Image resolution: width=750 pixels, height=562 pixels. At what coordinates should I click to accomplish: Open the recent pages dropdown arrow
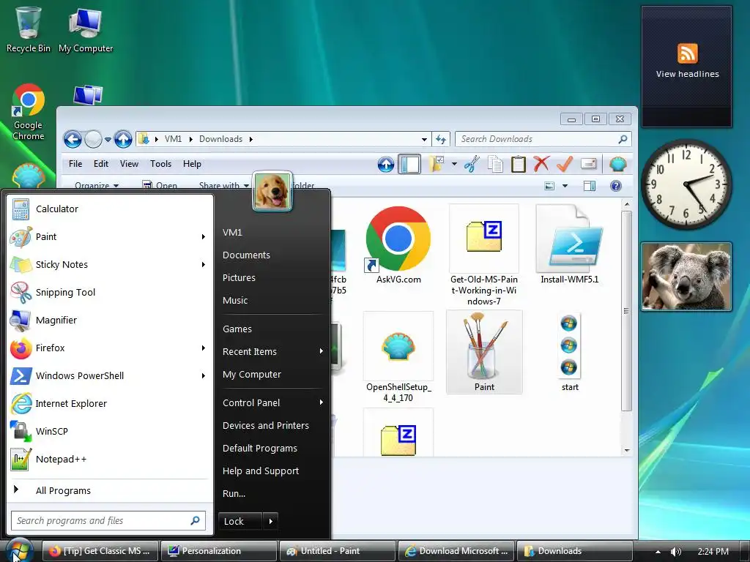[x=108, y=140]
